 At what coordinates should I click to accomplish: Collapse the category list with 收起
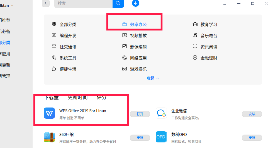pyautogui.click(x=153, y=78)
